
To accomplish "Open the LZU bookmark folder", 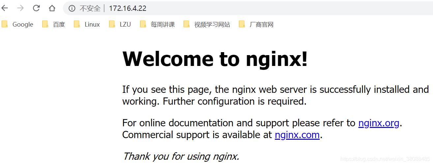I will [x=120, y=24].
